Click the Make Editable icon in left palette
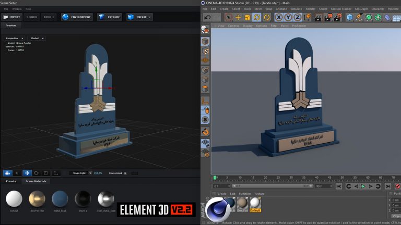Viewport: 401px width, 225px height. [205, 30]
